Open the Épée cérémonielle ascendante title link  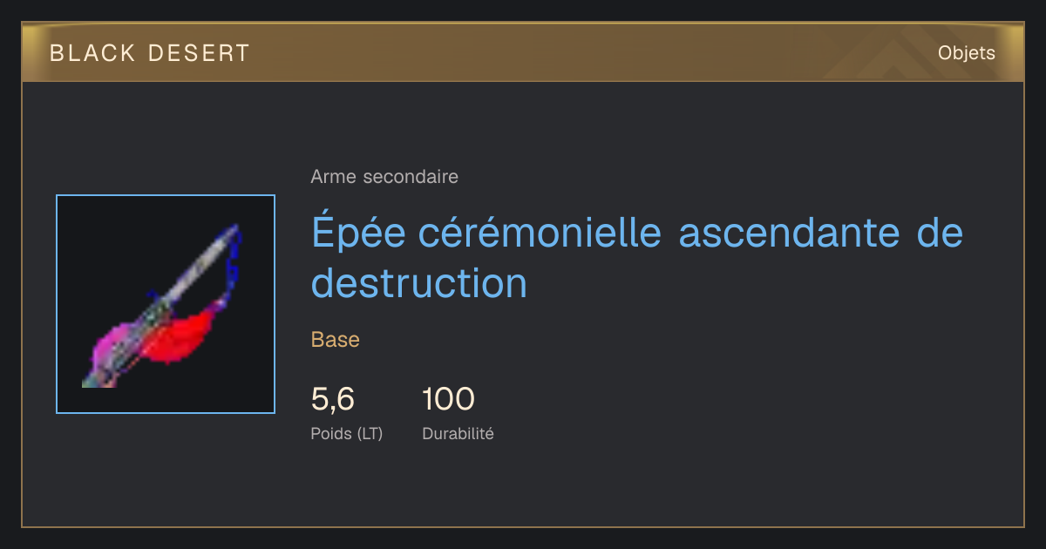click(637, 258)
